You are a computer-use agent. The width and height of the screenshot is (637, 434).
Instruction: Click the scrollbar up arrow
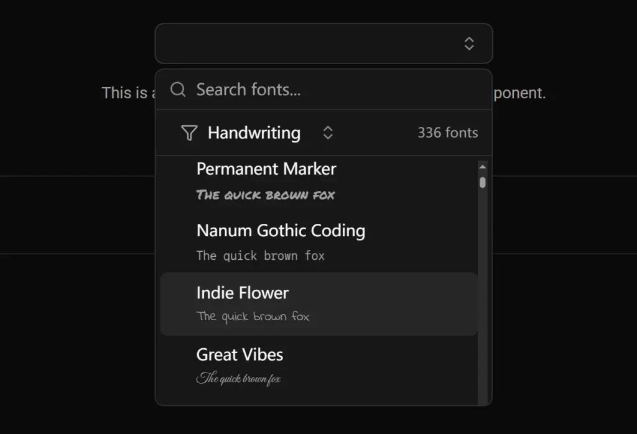pyautogui.click(x=483, y=166)
